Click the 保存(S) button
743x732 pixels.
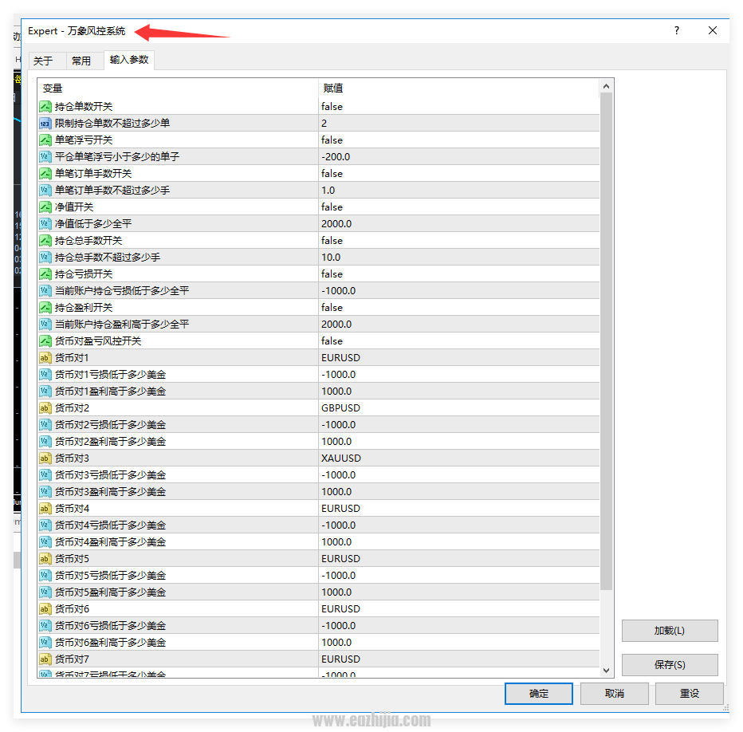670,665
